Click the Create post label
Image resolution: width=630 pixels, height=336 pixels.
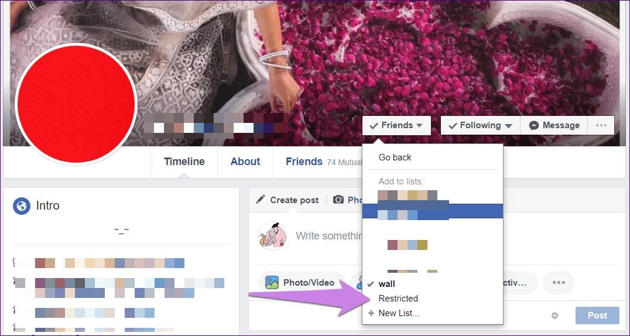click(294, 200)
